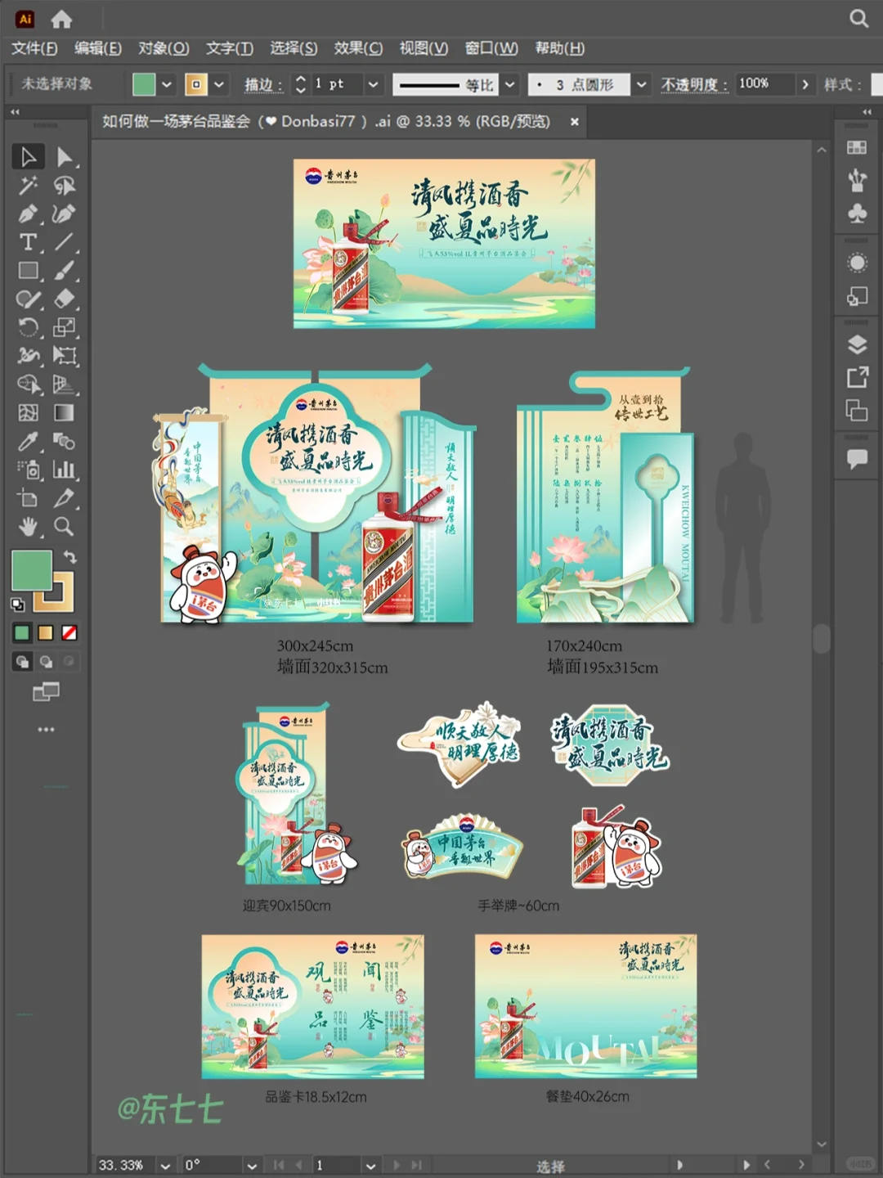Swap fill and stroke colors arrow
Image resolution: width=883 pixels, height=1178 pixels.
click(x=70, y=557)
